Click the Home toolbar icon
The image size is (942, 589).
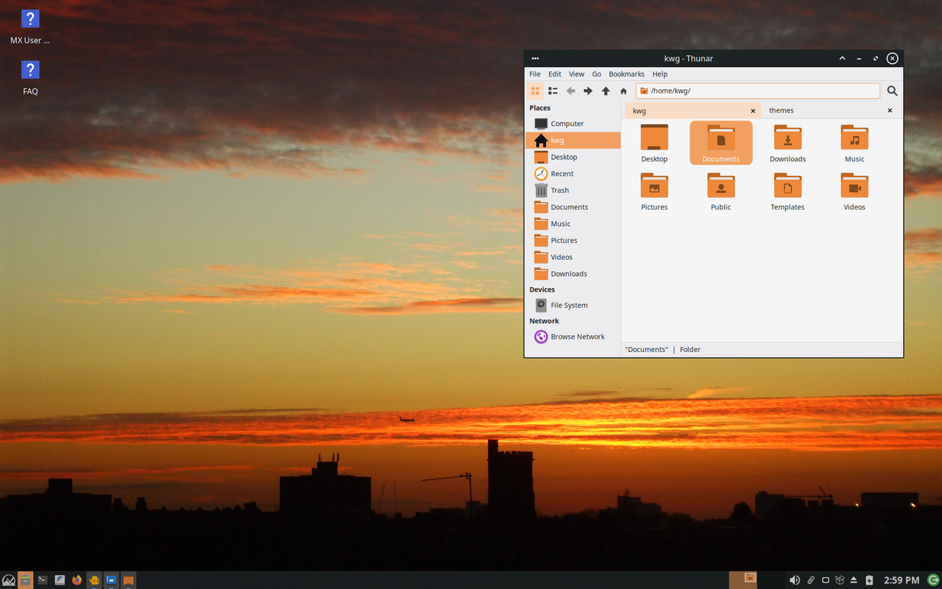(623, 91)
